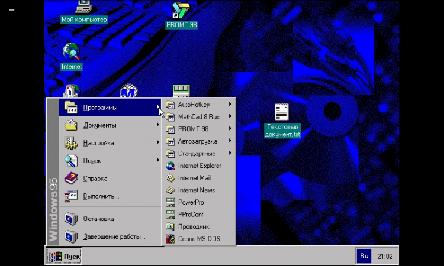
Task: Select the PROMT 98 desktop shortcut icon
Action: pos(181,10)
